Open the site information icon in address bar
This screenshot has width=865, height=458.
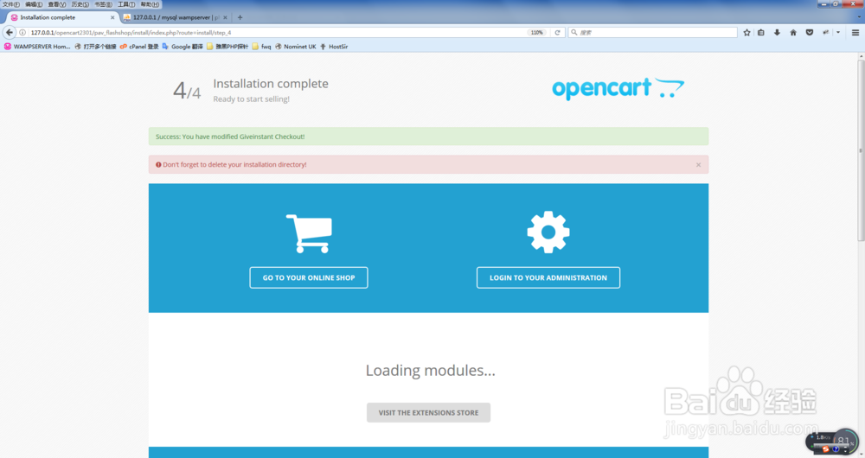pyautogui.click(x=23, y=33)
